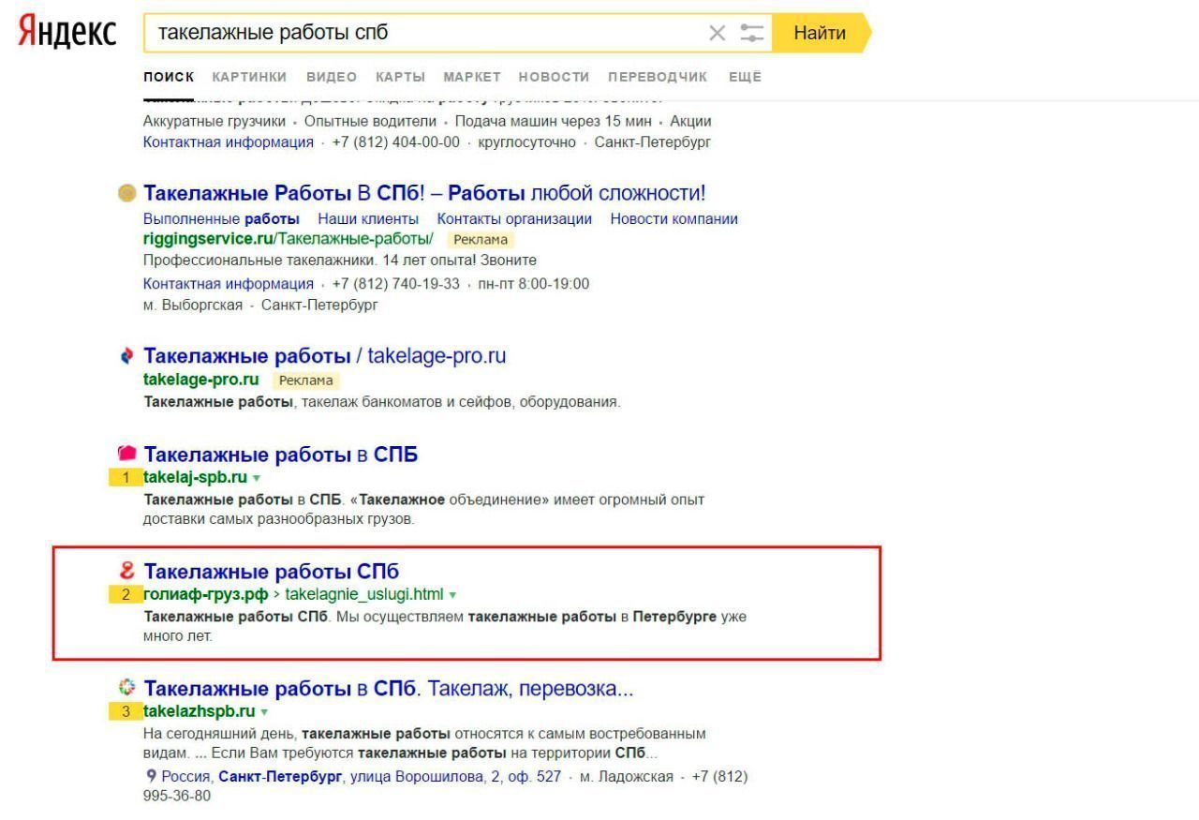Click in the search input field
This screenshot has width=1199, height=820.
click(422, 34)
